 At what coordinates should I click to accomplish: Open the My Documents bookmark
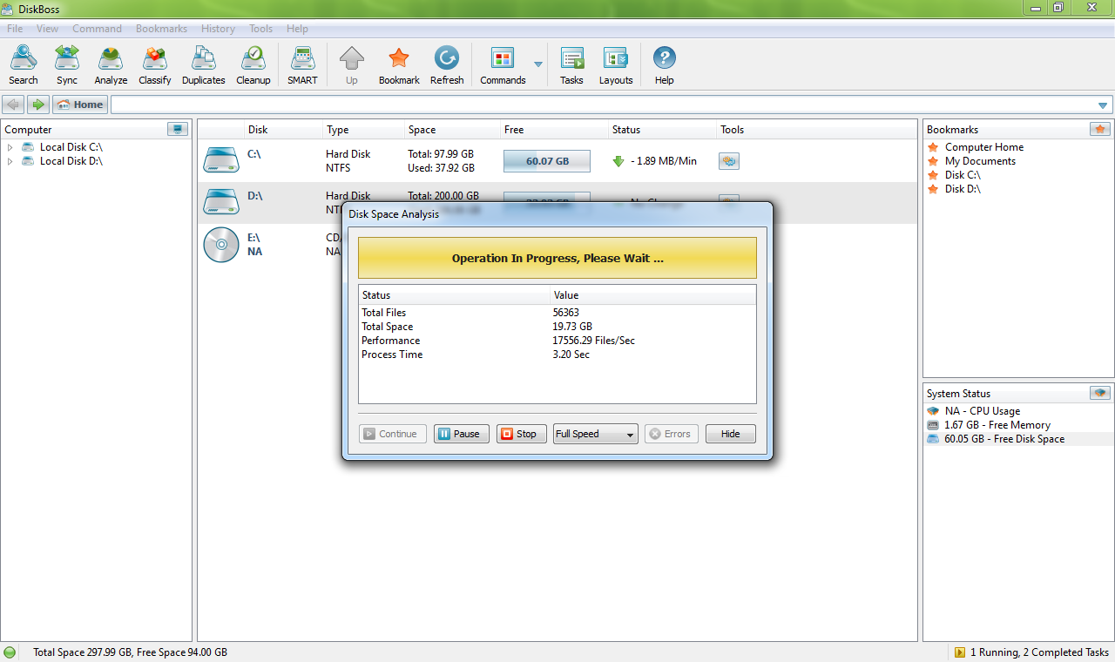[980, 161]
